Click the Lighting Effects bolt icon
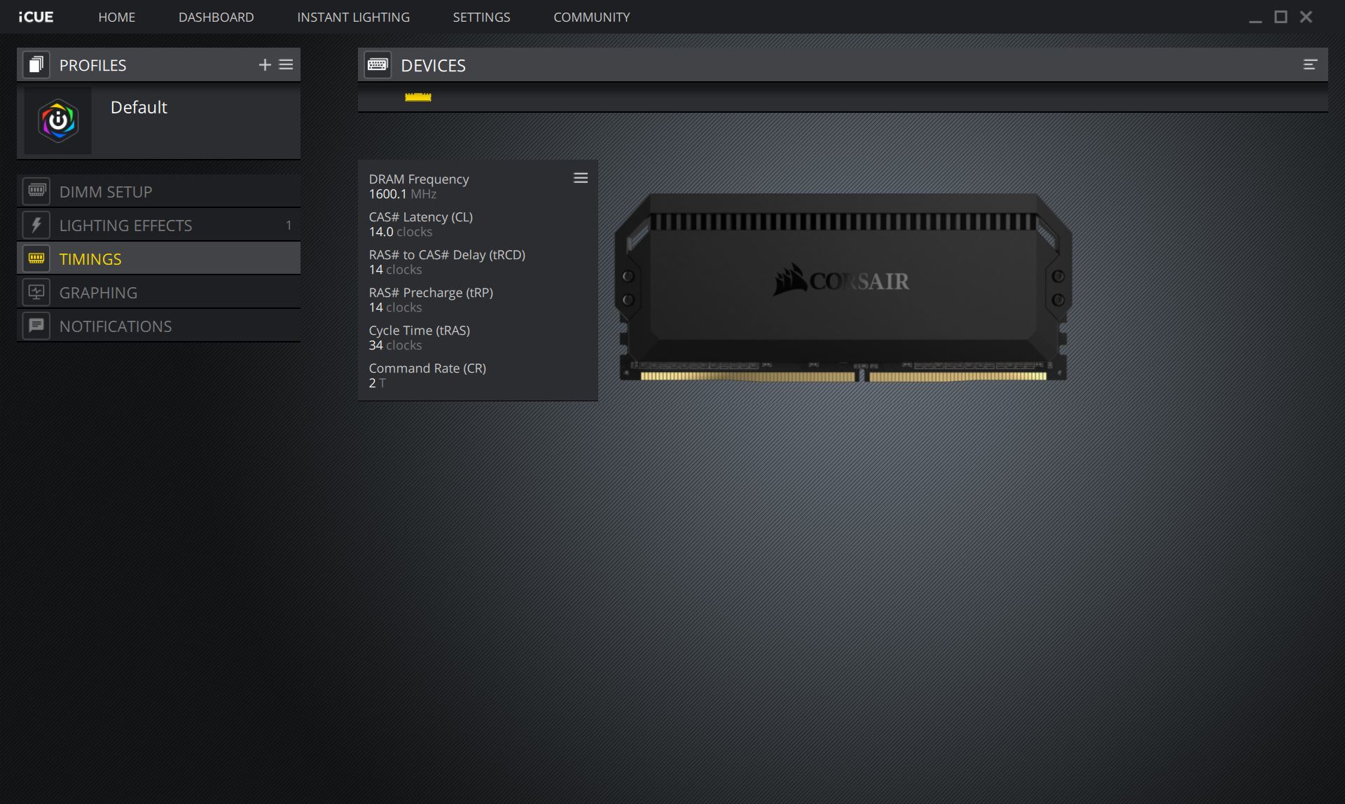The image size is (1345, 804). [36, 225]
